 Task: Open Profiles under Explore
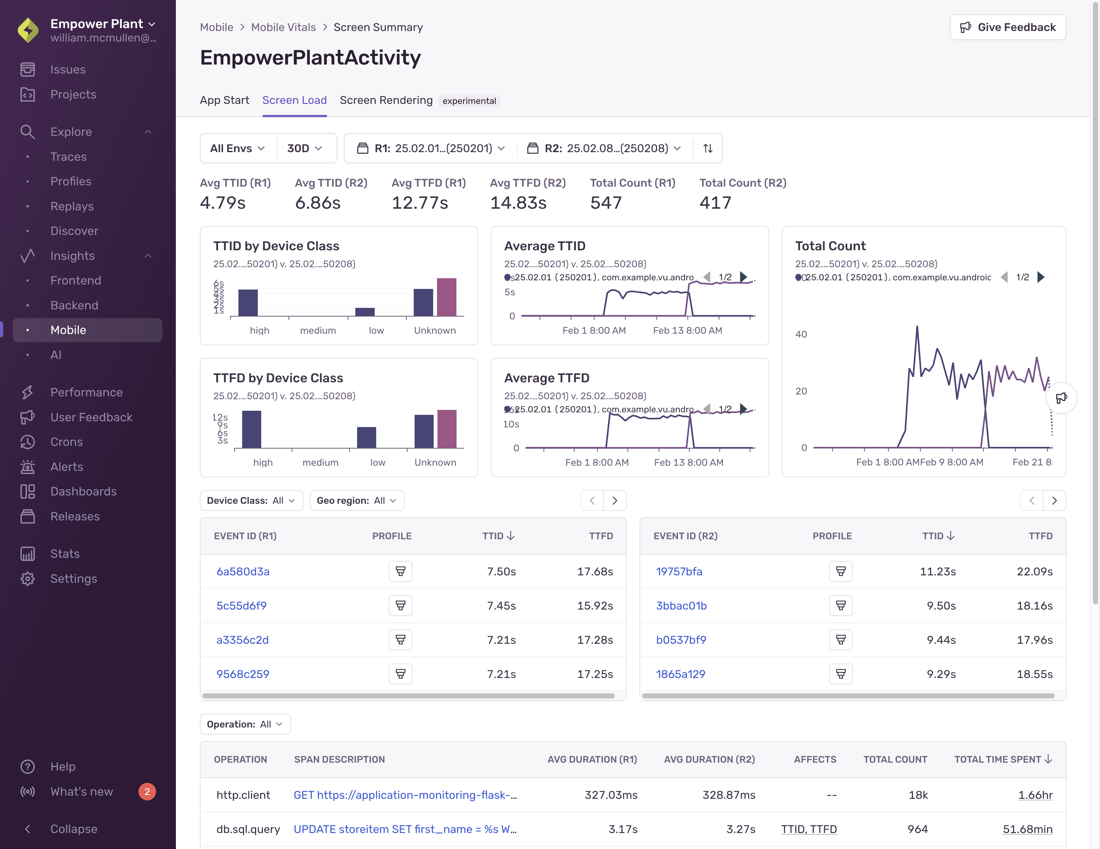[x=71, y=181]
